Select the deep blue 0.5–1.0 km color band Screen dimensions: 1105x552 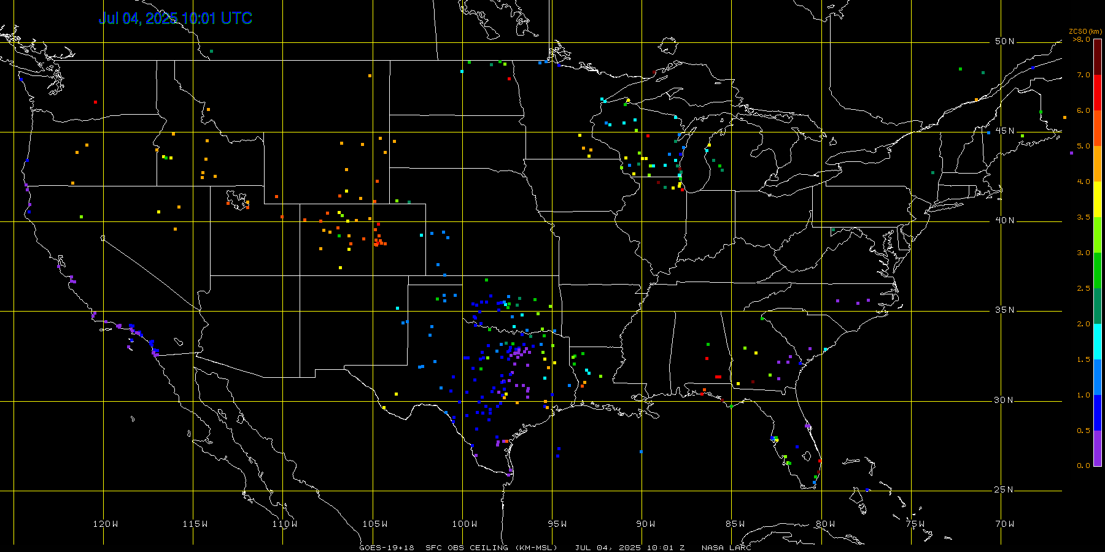click(x=1098, y=413)
